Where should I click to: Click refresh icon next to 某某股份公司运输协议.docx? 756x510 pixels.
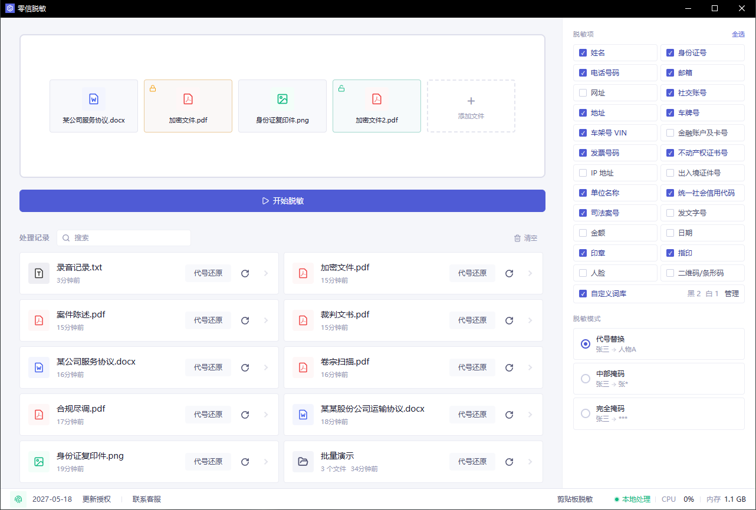click(x=510, y=415)
